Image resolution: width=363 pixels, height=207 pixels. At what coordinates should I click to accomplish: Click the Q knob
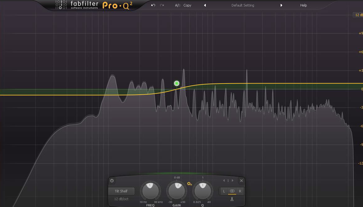tap(203, 191)
